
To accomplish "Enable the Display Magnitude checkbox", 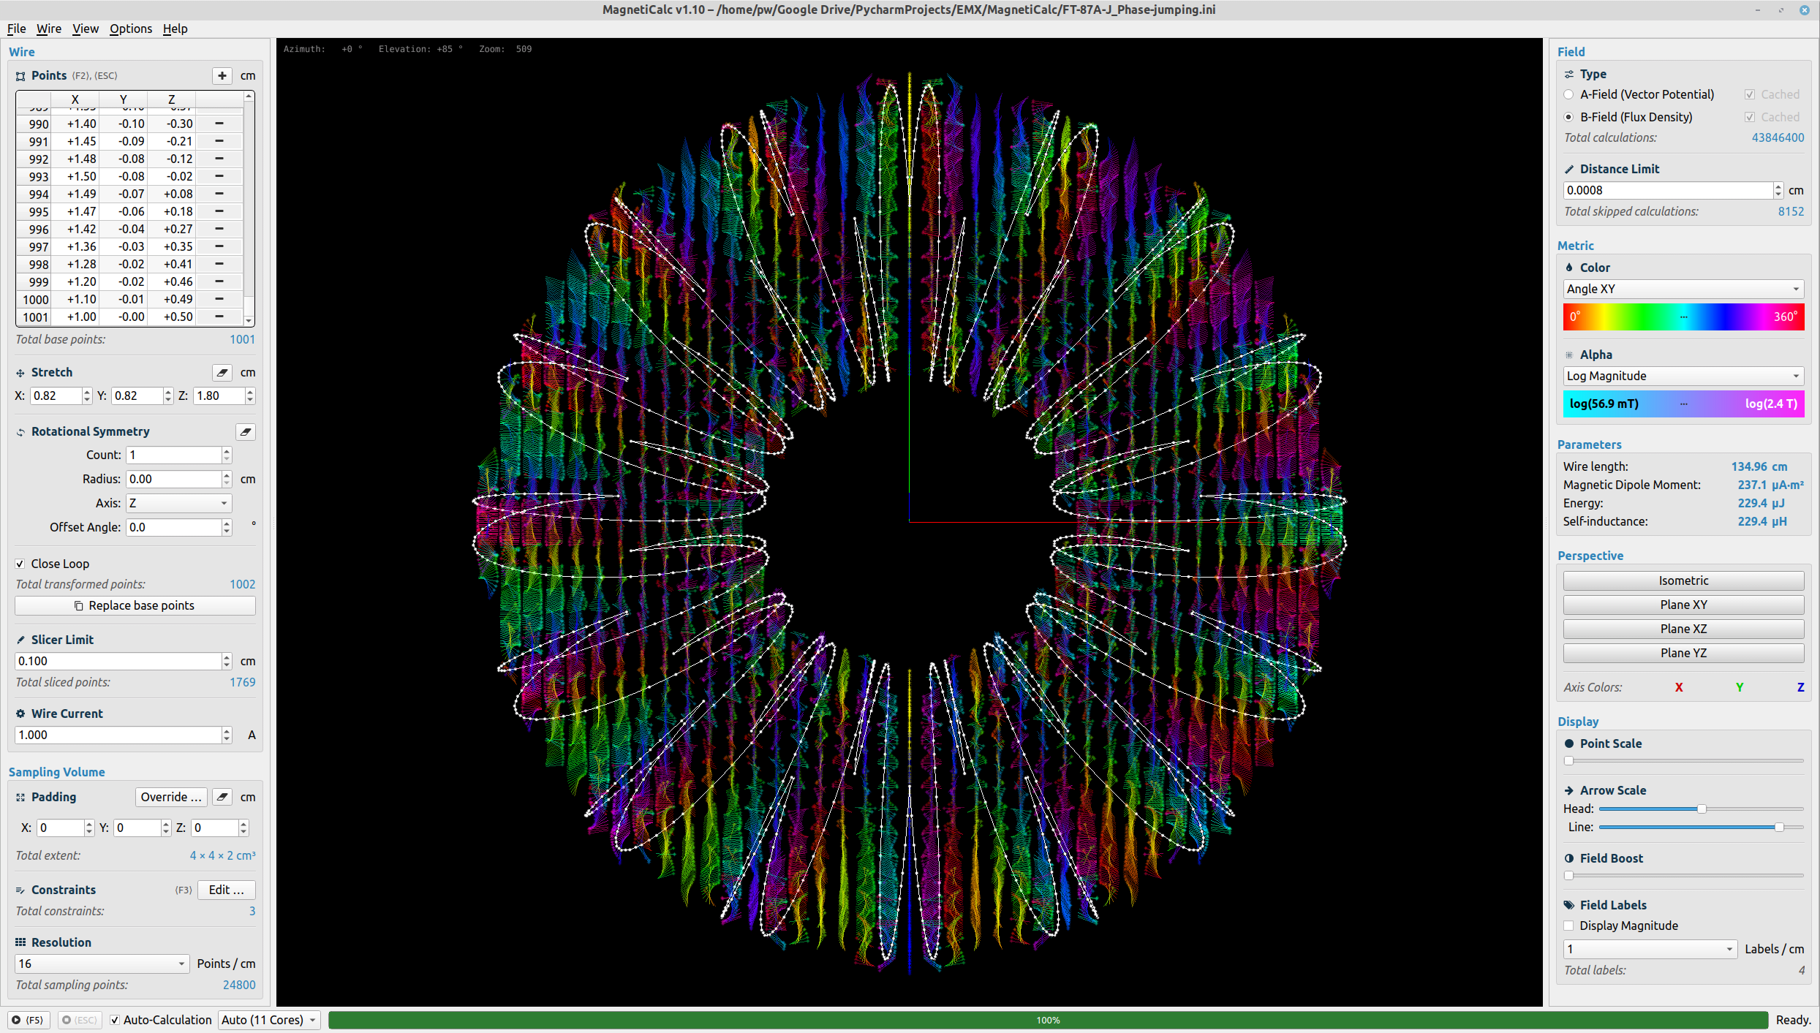I will 1568,925.
